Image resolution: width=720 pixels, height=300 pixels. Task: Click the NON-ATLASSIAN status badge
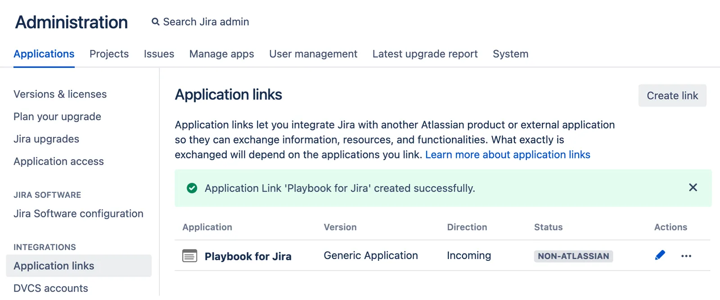click(573, 256)
